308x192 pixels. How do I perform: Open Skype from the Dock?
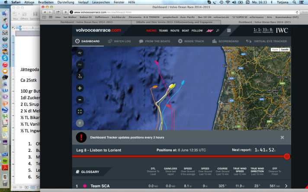coord(5,58)
